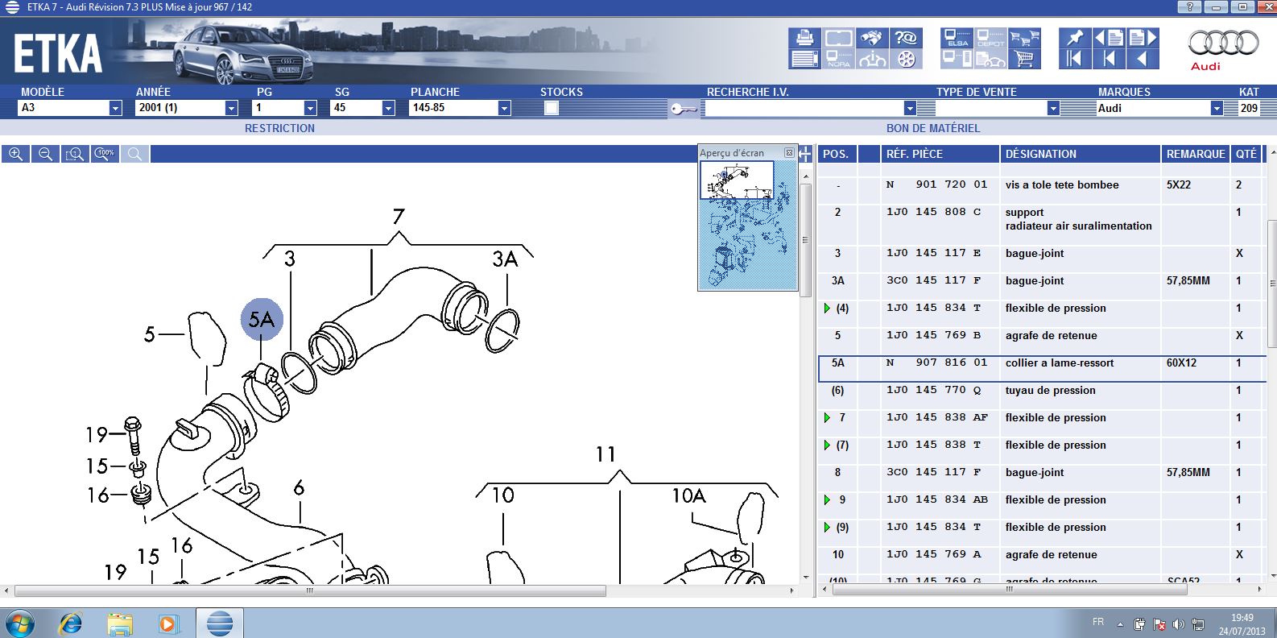Close the Aperçu d'écran preview panel
Viewport: 1277px width, 638px height.
pyautogui.click(x=789, y=153)
